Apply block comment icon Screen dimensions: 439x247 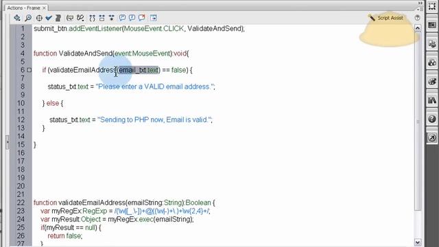122,18
